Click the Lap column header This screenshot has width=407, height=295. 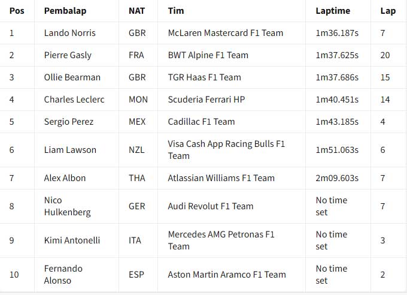pyautogui.click(x=388, y=11)
